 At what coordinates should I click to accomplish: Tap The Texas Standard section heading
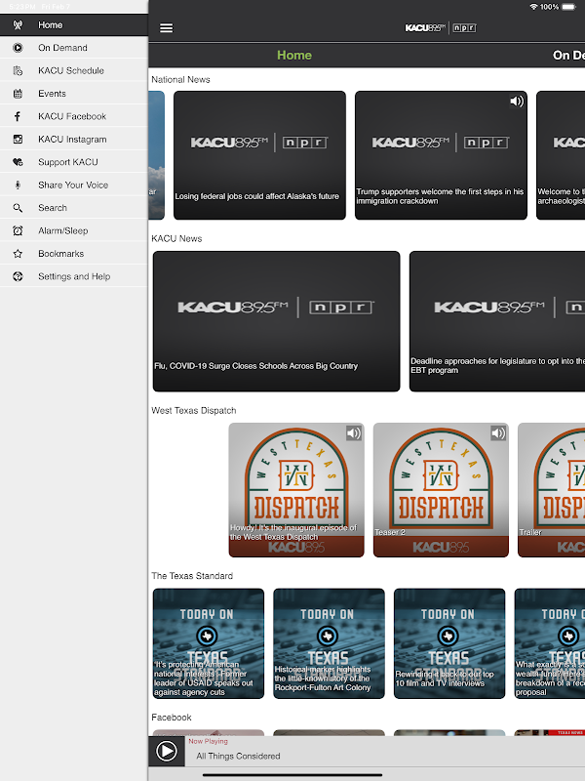click(x=192, y=576)
